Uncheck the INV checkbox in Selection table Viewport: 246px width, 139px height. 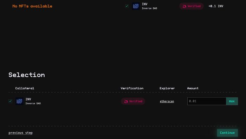(x=10, y=101)
